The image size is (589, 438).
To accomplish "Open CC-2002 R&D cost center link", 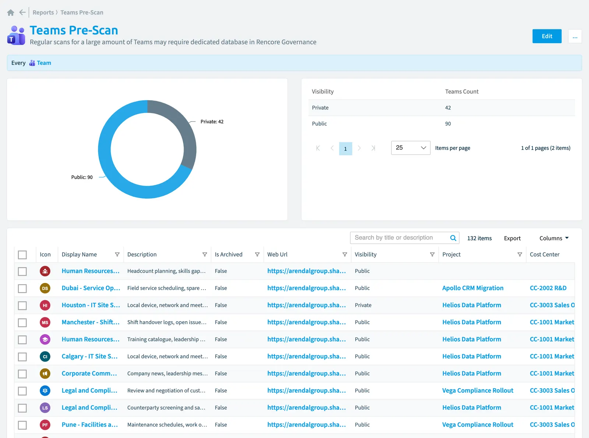I will 548,288.
